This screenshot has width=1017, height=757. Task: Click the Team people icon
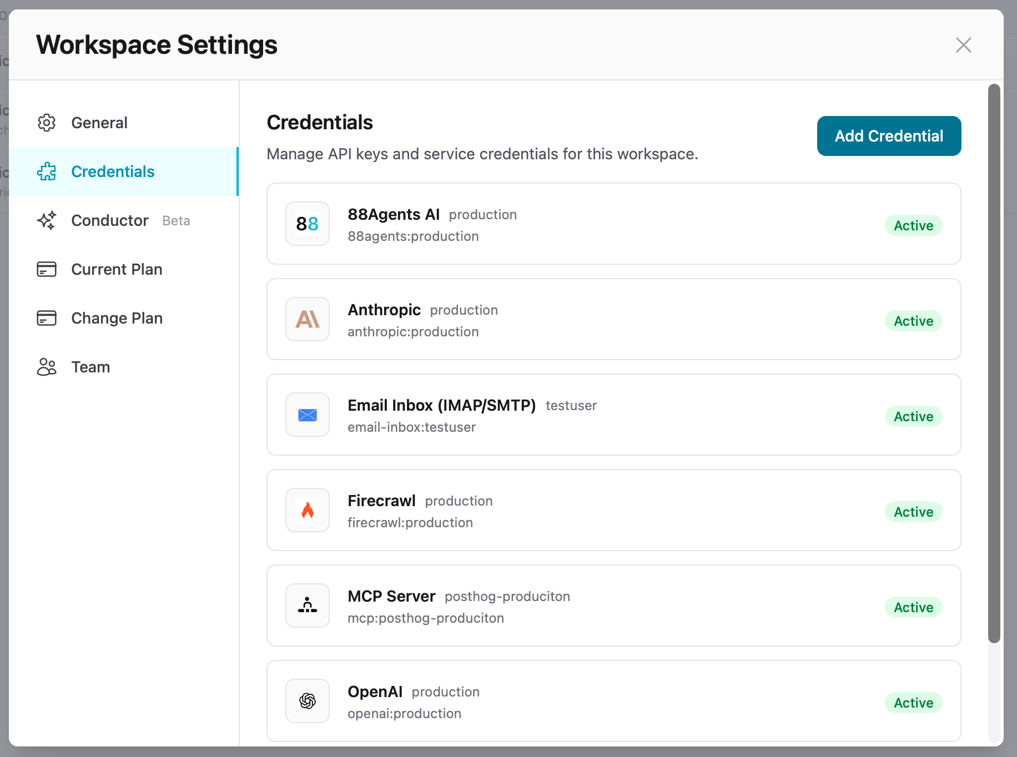click(47, 367)
